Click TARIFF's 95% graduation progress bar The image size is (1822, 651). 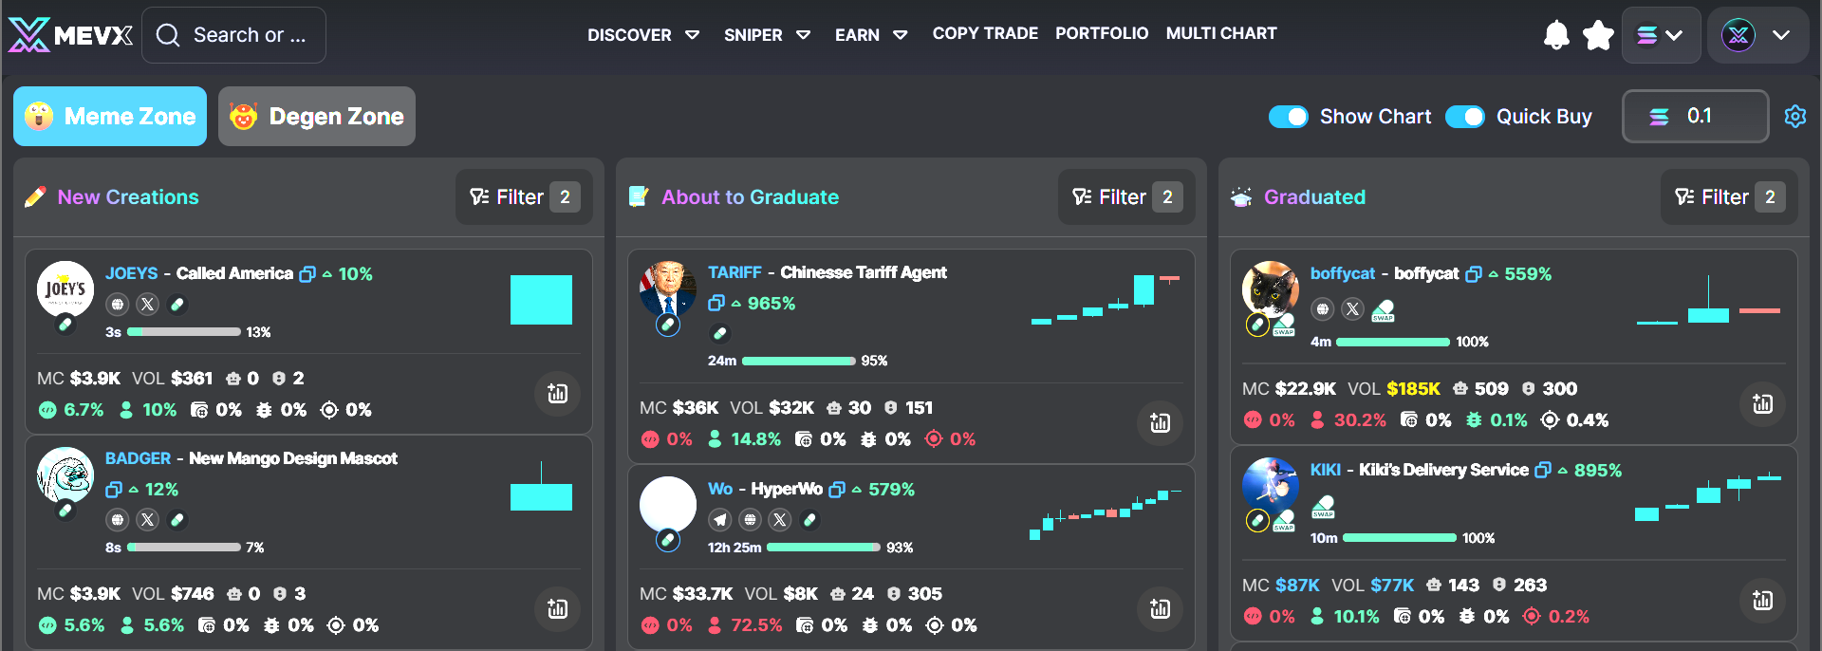pos(799,361)
